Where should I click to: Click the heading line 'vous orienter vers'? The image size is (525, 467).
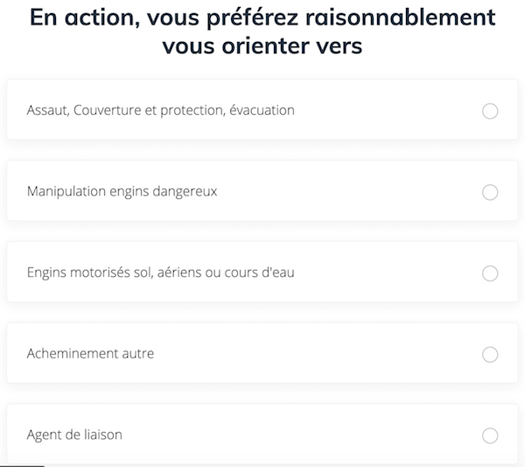point(262,46)
